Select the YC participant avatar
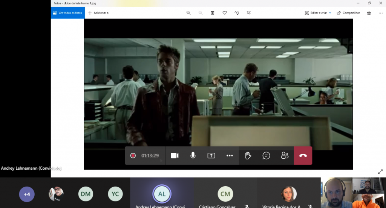The height and width of the screenshot is (208, 386). point(115,194)
